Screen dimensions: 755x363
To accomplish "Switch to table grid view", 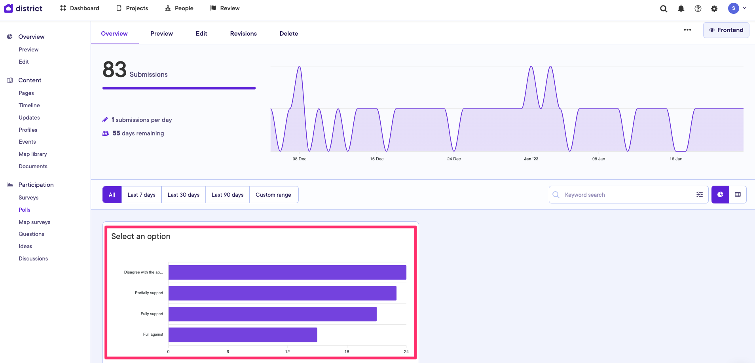I will point(738,195).
